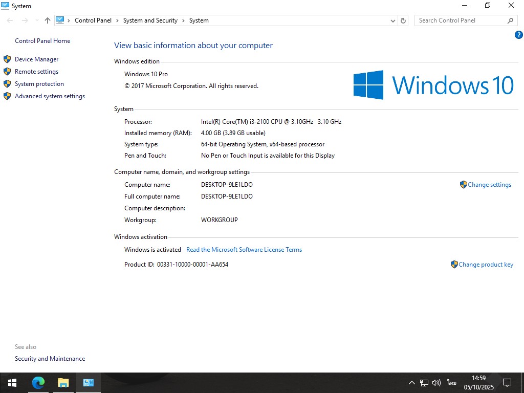Viewport: 524px width, 393px height.
Task: Click the Product ID 00331-10000-00001-AA654
Action: (193, 265)
